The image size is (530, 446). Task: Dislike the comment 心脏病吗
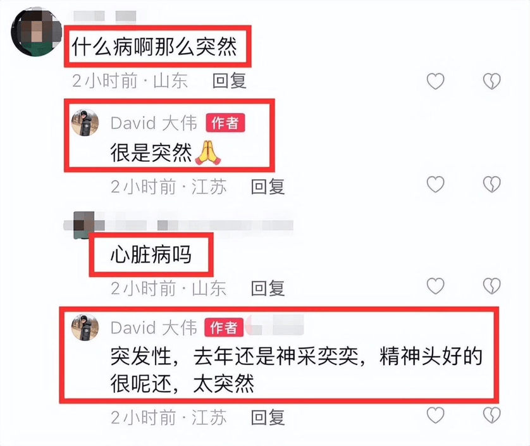click(x=492, y=286)
